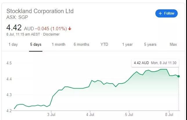The width and height of the screenshot is (187, 120).
Task: Select the 1 year tab
Action: pyautogui.click(x=127, y=45)
